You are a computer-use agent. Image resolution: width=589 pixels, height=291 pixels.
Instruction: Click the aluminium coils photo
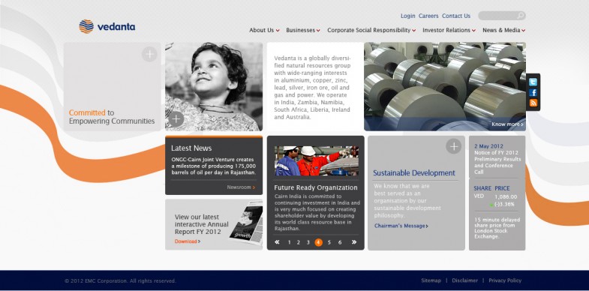(445, 86)
